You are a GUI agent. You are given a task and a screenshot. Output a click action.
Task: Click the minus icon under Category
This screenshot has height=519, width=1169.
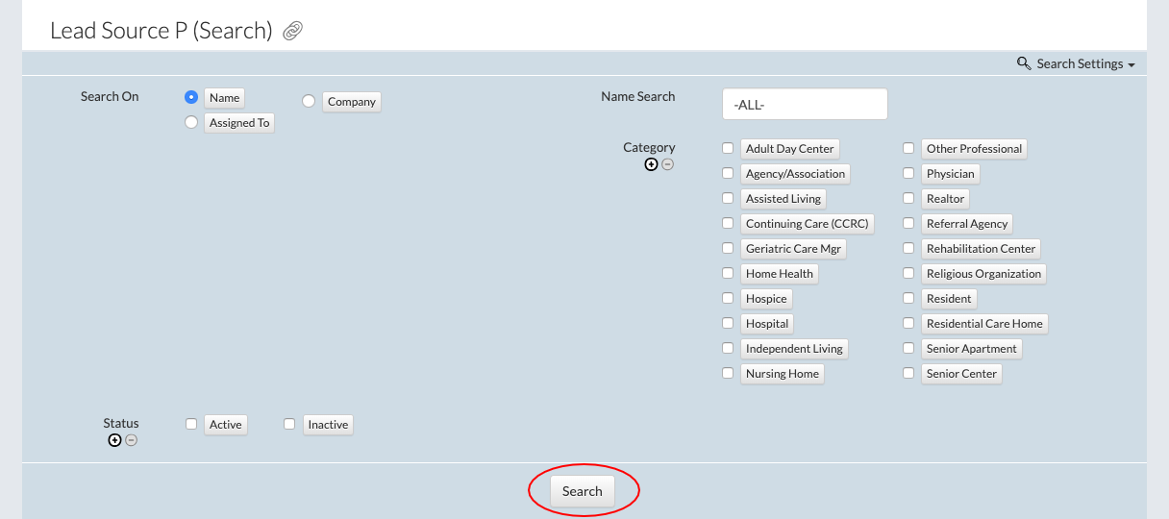coord(667,164)
